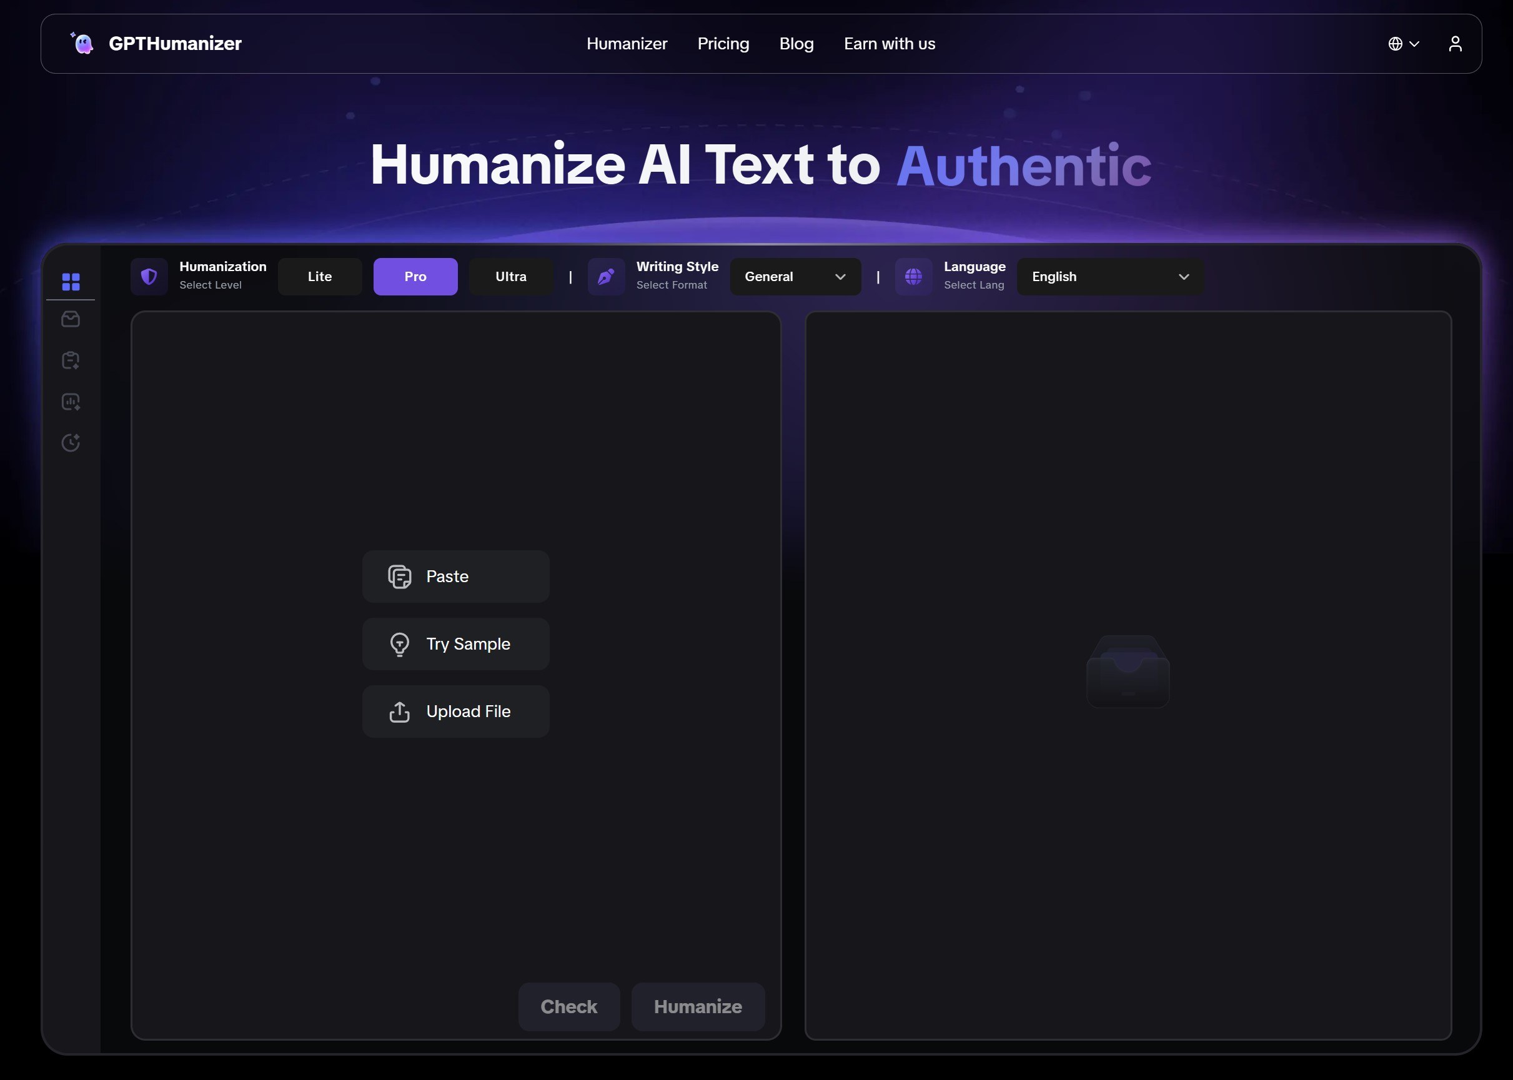Click the Language globe icon next to Select Lang
The width and height of the screenshot is (1513, 1080).
tap(914, 276)
